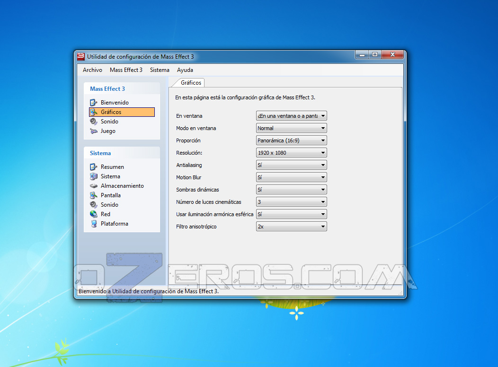The height and width of the screenshot is (367, 498).
Task: Open the Ayuda menu
Action: [x=185, y=70]
